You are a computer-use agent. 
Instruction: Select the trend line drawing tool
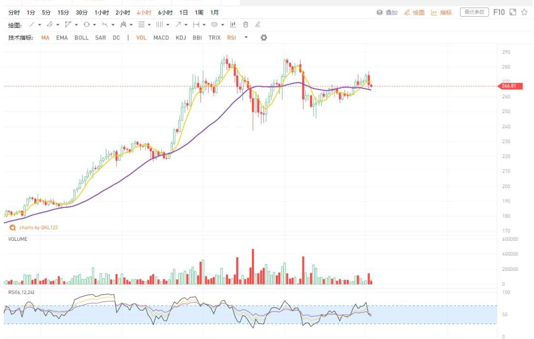coord(32,25)
